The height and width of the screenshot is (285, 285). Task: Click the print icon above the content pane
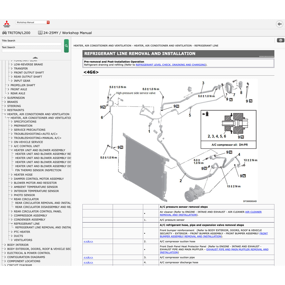280,40
